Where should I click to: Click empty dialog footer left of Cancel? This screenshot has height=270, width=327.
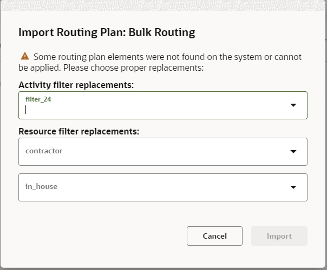coord(97,236)
